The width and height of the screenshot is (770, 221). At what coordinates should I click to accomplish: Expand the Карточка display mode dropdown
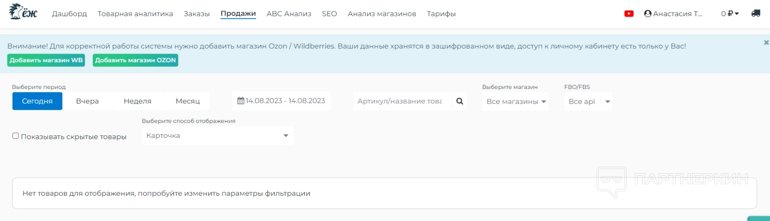[x=217, y=136]
